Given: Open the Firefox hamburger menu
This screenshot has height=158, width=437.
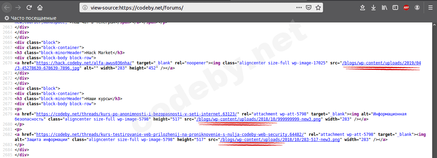Looking at the screenshot, I should [430, 7].
